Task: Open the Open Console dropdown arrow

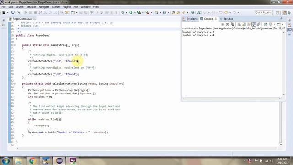Action: point(282,24)
